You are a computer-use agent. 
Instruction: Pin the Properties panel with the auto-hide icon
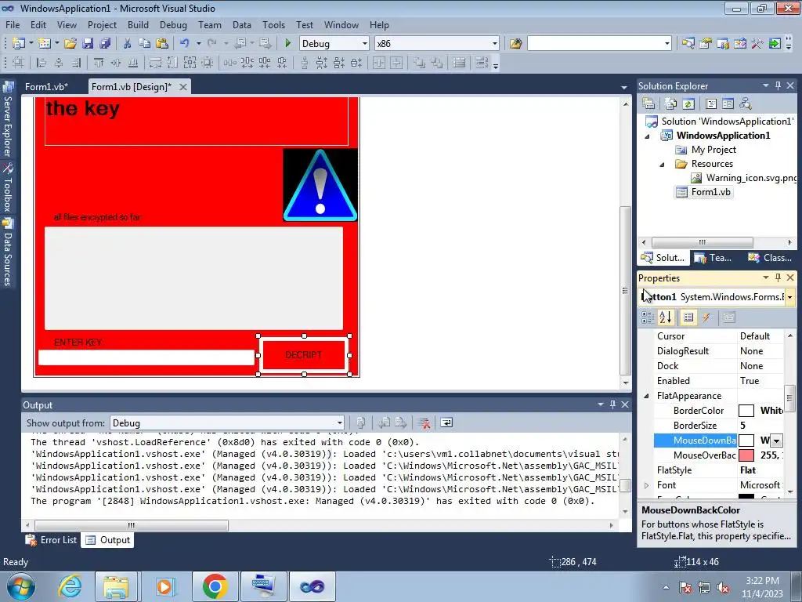click(778, 277)
